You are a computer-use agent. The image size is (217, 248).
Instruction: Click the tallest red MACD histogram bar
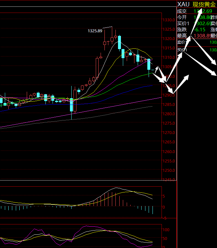pos(112,199)
